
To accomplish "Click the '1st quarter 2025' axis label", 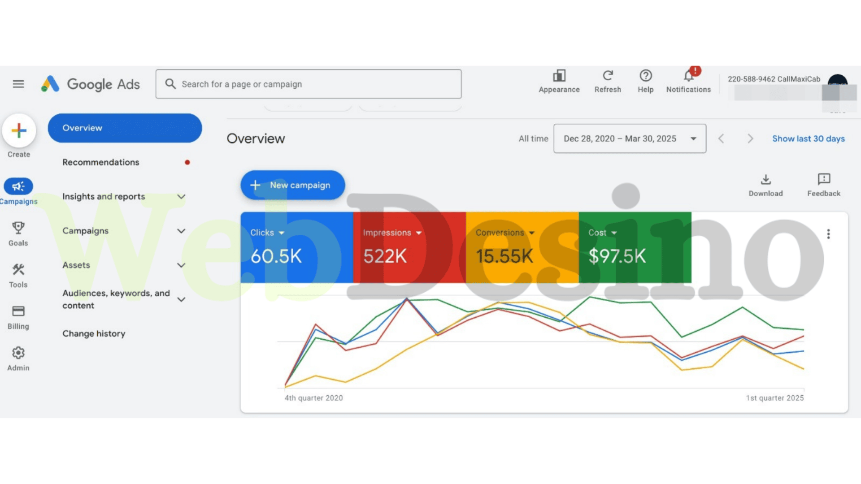I will click(x=774, y=398).
